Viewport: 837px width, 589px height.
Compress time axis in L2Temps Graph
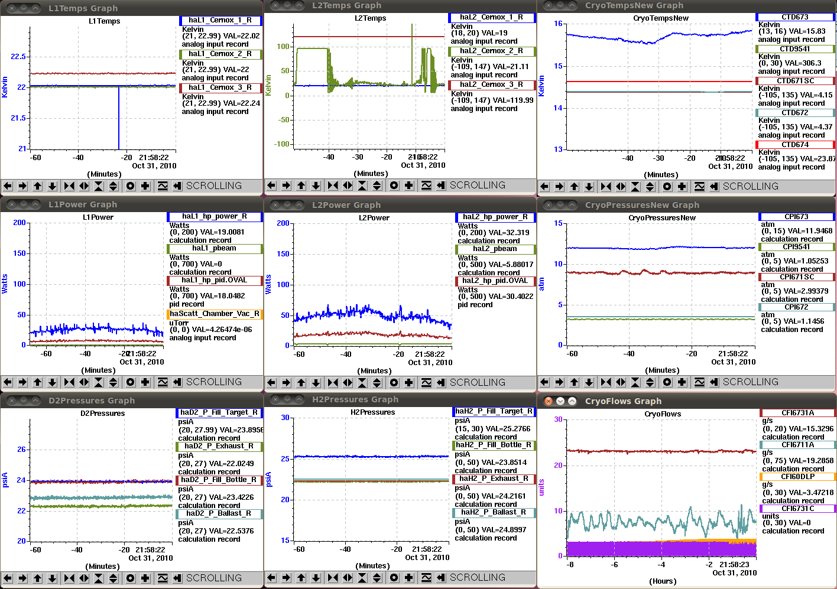point(333,186)
